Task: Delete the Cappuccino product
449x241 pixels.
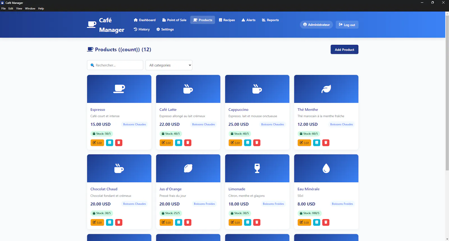Action: 257,143
